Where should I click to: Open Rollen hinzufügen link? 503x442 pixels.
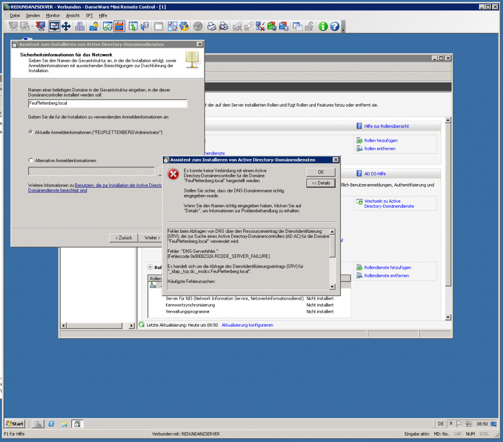(x=381, y=140)
